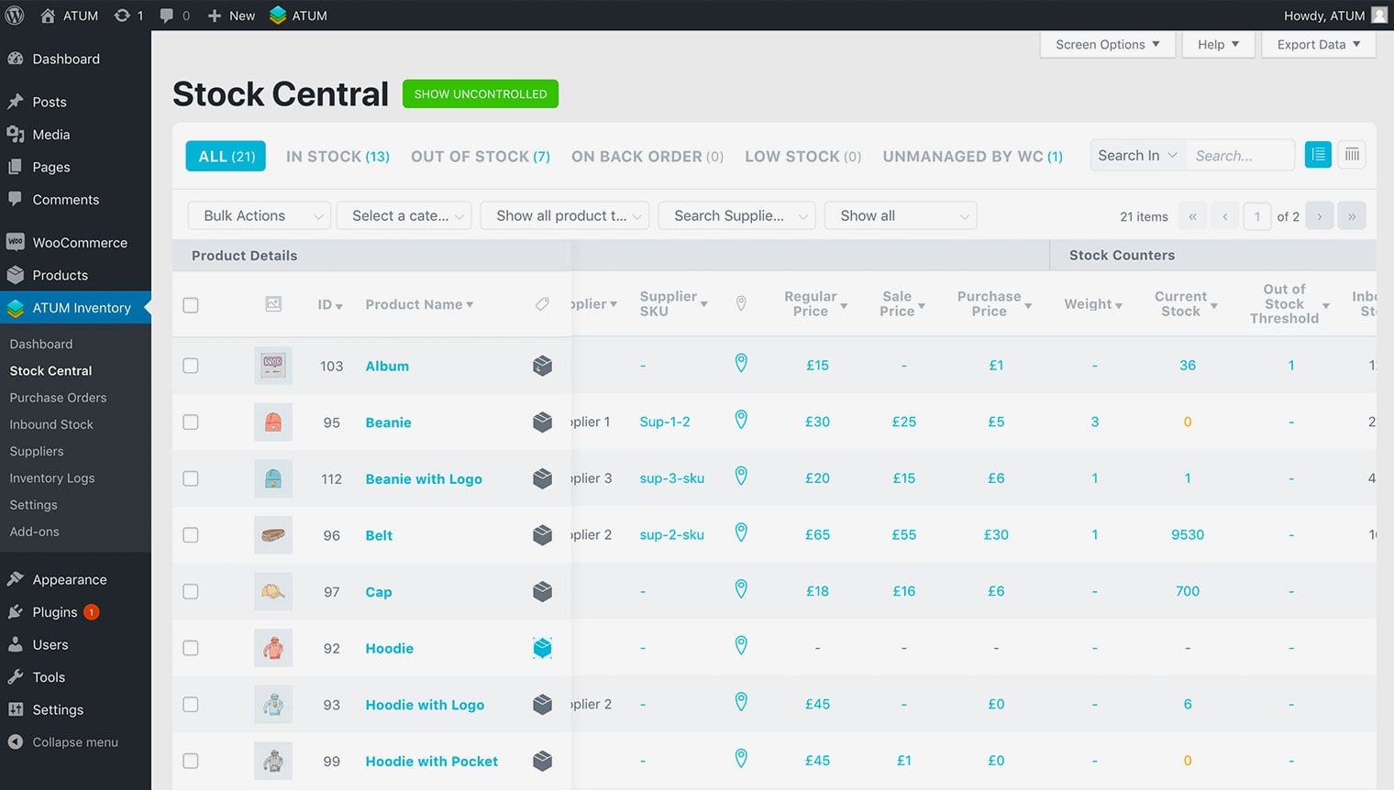Click the WordPress logo in admin bar
Screen dimensions: 1394x790
point(15,16)
